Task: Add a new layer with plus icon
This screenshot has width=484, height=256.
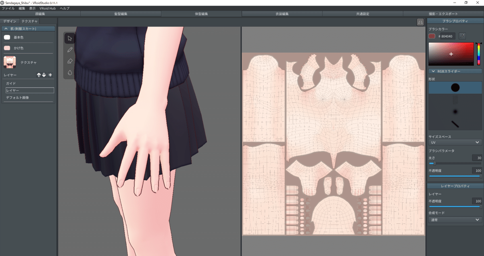Action: 50,75
